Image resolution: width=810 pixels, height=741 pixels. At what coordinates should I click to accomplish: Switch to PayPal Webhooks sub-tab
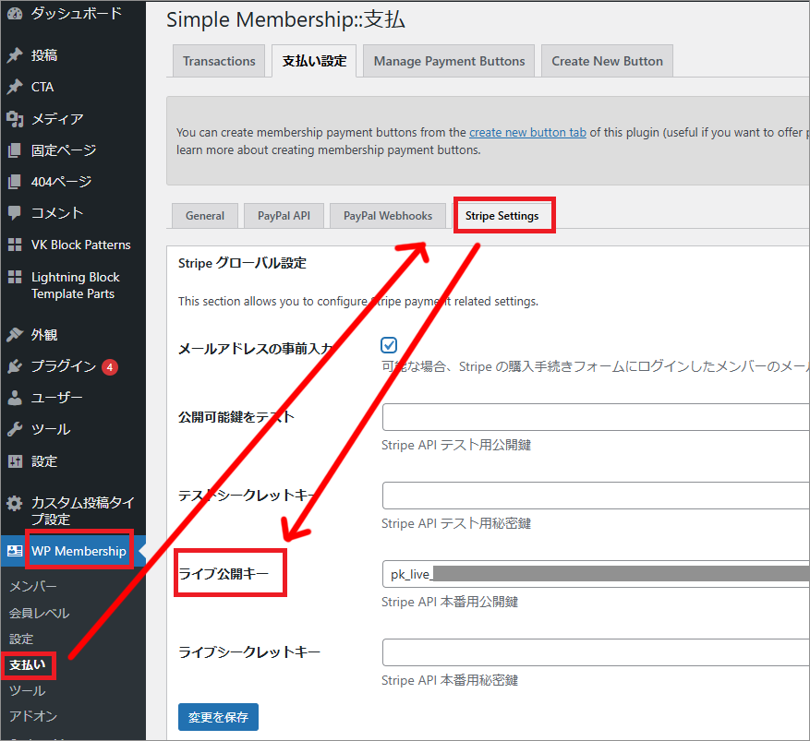387,216
